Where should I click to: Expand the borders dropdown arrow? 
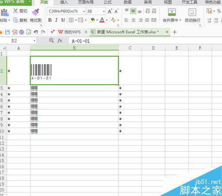coord(76,20)
